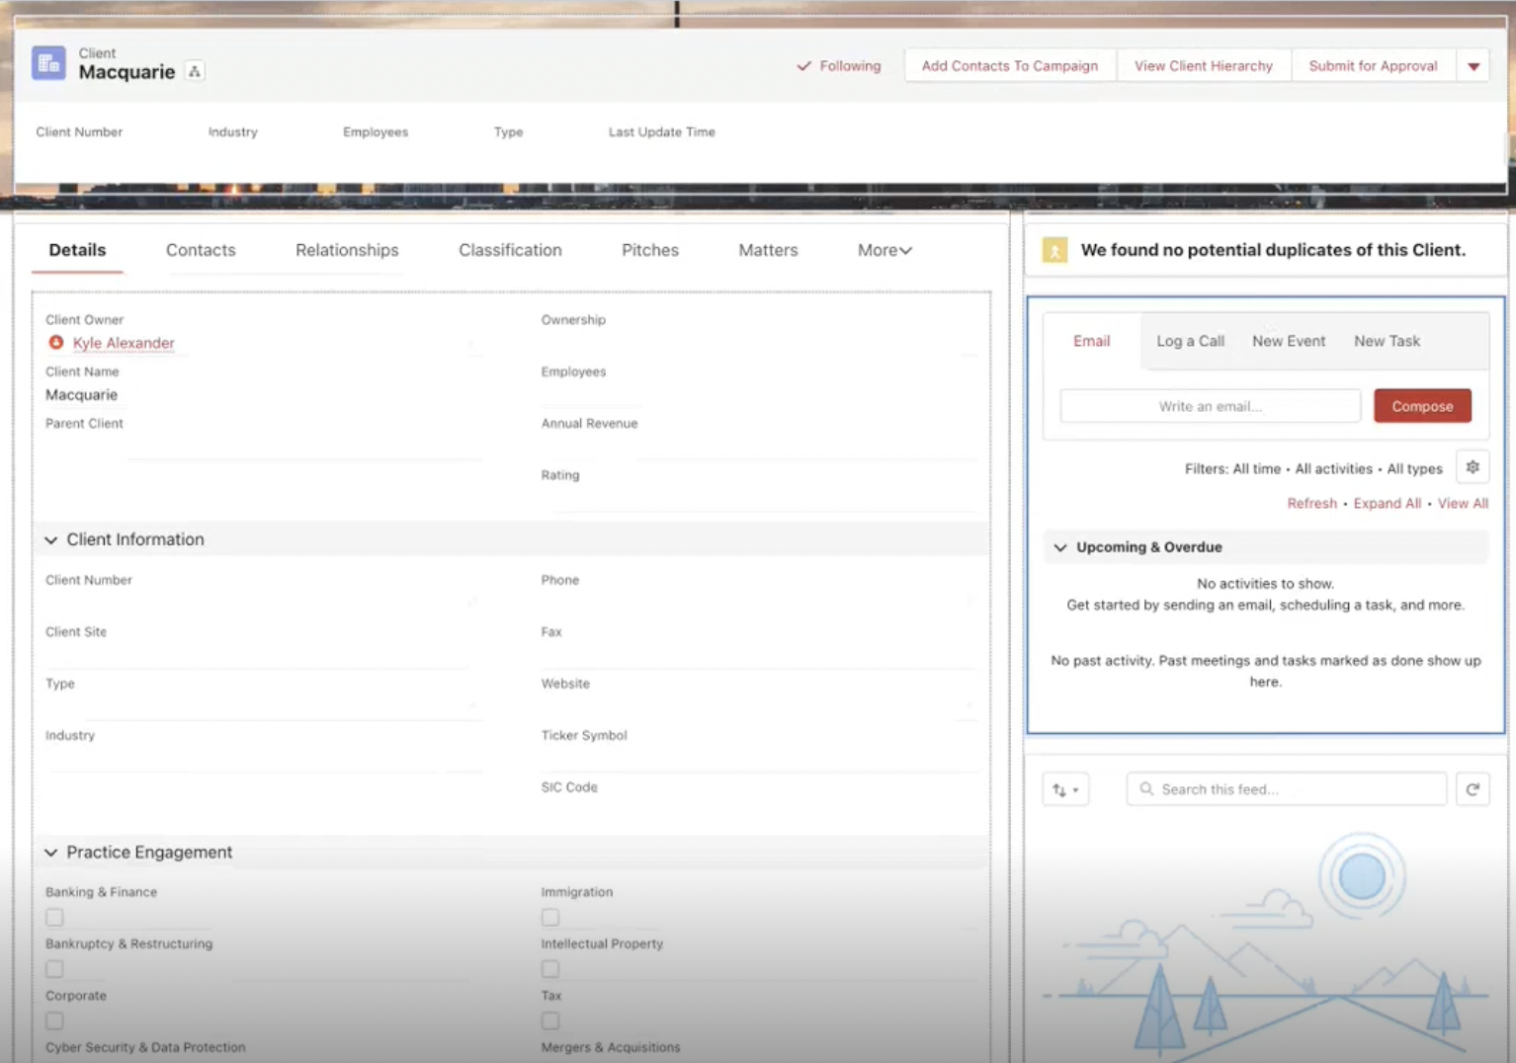Viewport: 1516px width, 1063px height.
Task: Open the Classification tab
Action: [510, 250]
